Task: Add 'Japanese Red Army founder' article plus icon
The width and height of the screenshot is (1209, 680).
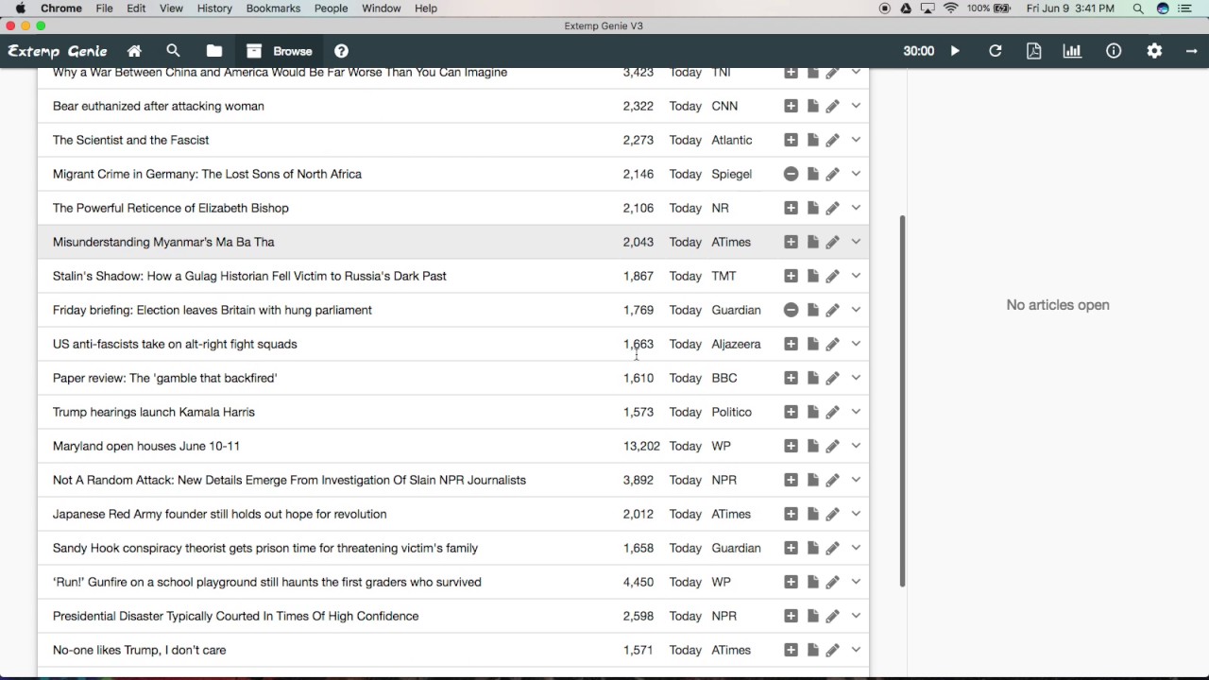Action: click(x=791, y=514)
